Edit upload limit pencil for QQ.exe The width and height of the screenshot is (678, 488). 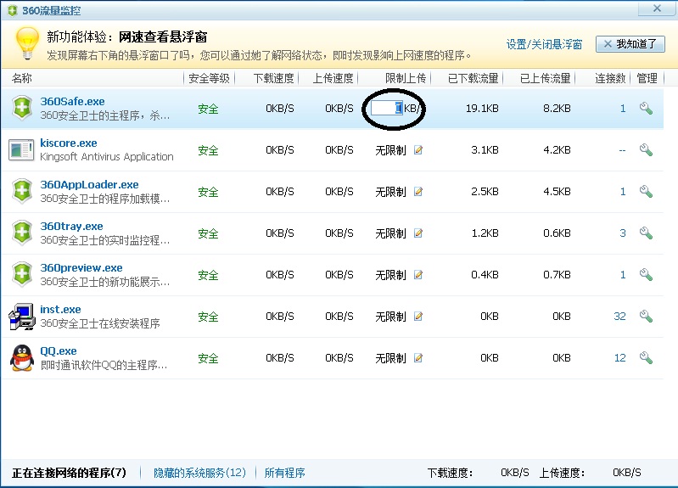[x=418, y=358]
